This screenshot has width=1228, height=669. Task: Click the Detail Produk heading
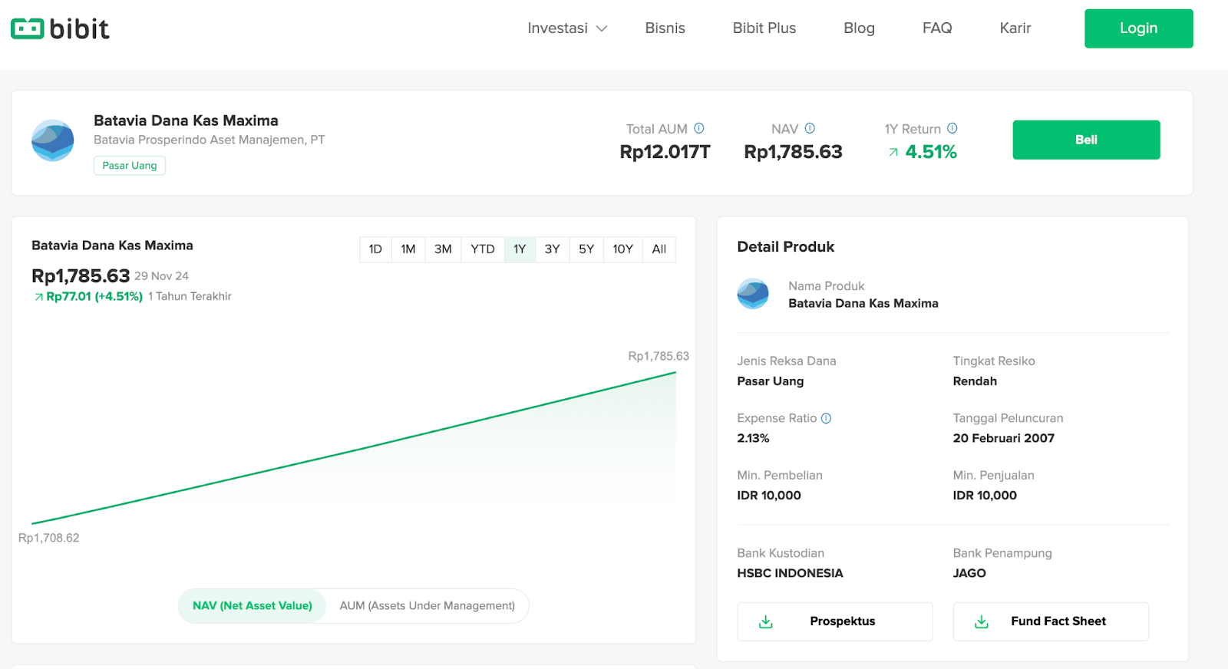click(786, 247)
